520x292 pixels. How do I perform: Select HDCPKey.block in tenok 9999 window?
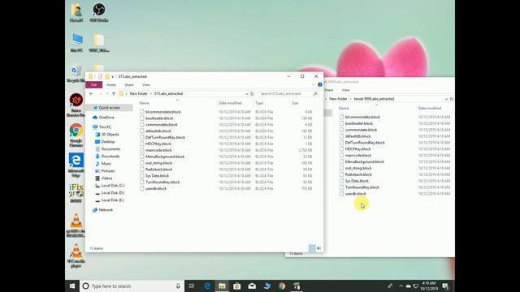click(357, 149)
